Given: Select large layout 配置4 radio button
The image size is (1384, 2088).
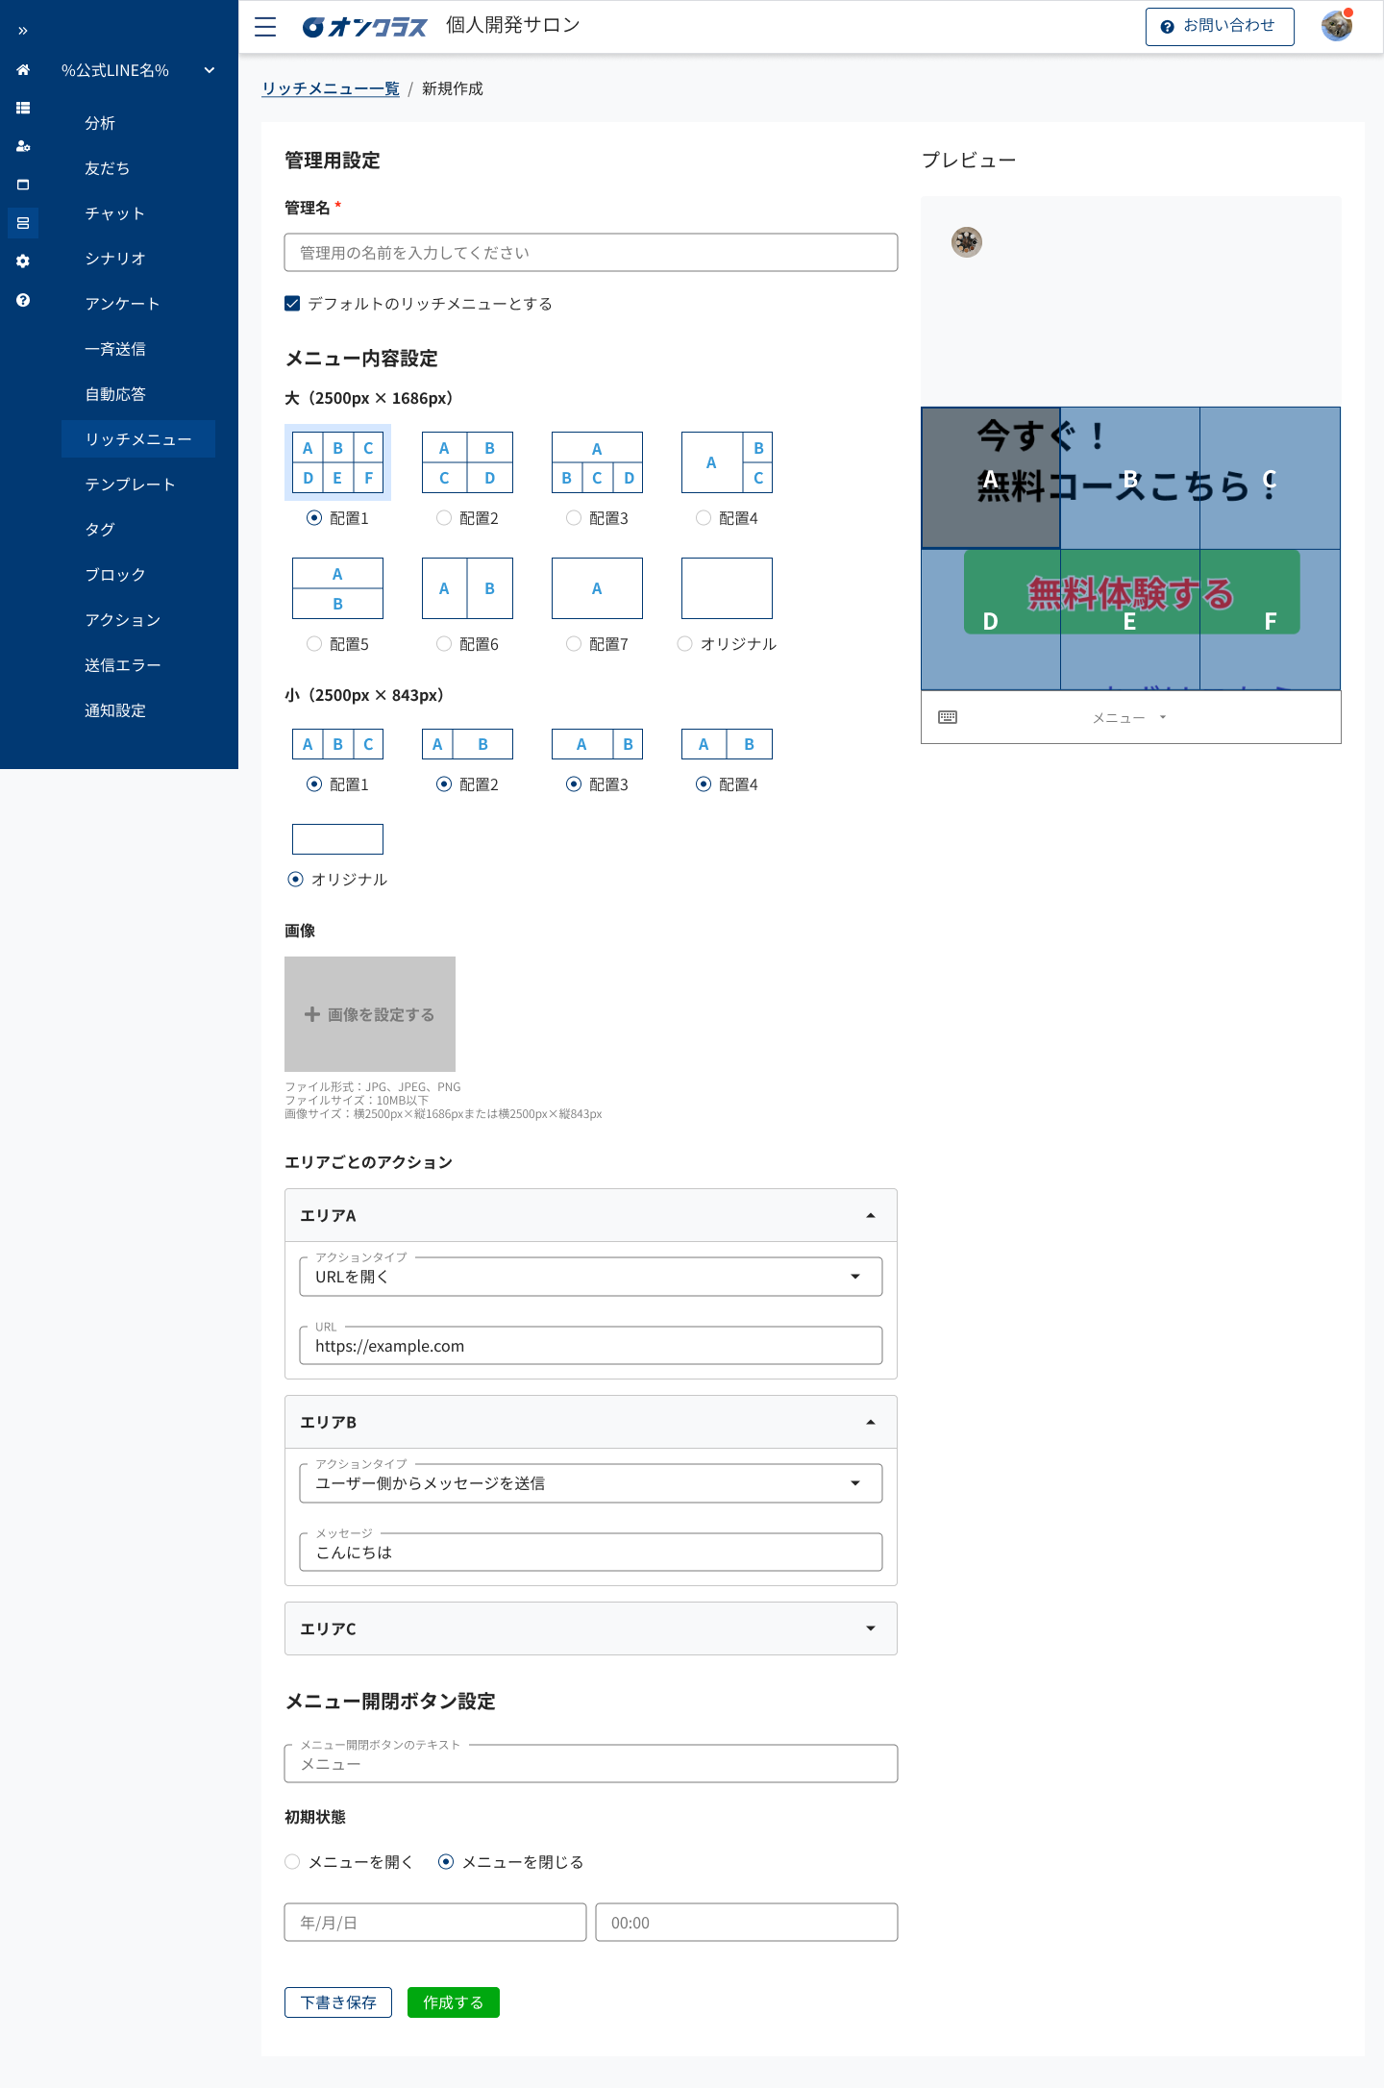Looking at the screenshot, I should [x=704, y=518].
